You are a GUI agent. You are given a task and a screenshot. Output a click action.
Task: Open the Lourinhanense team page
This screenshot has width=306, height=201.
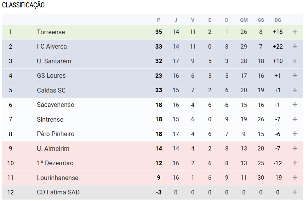[x=58, y=178]
